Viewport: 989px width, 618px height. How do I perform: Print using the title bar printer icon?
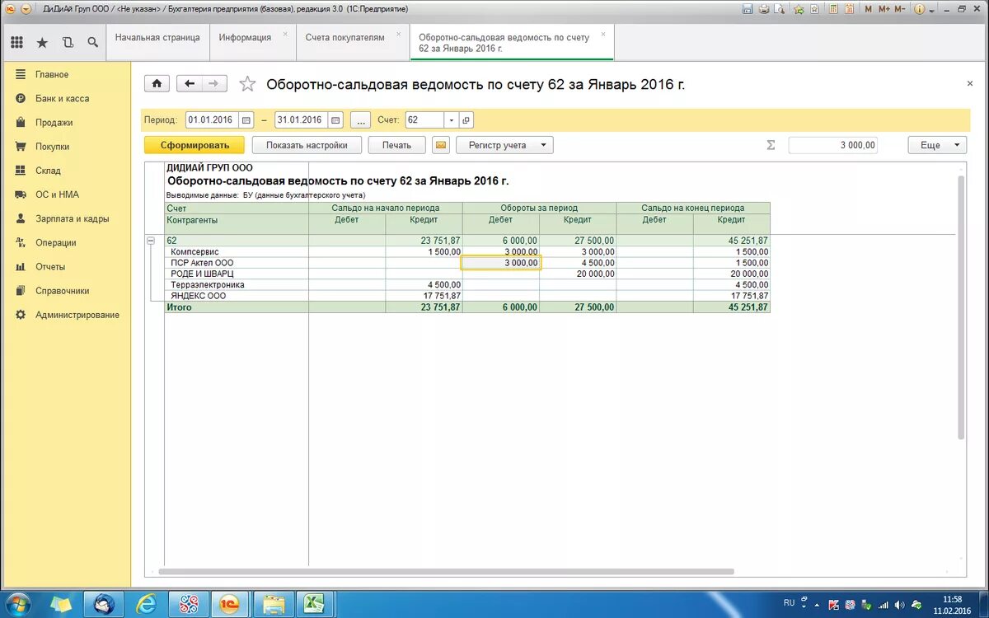(764, 9)
